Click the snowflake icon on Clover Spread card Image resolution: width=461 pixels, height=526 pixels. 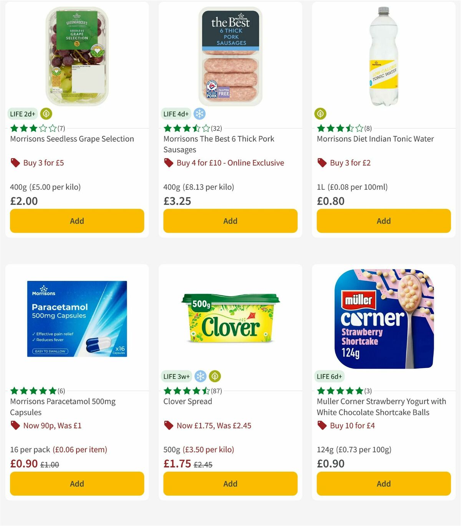(199, 376)
